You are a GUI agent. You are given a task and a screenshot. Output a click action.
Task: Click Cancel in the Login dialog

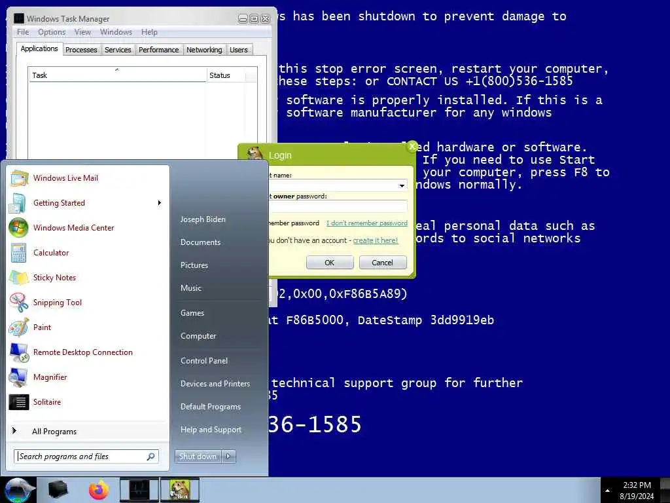(x=382, y=263)
